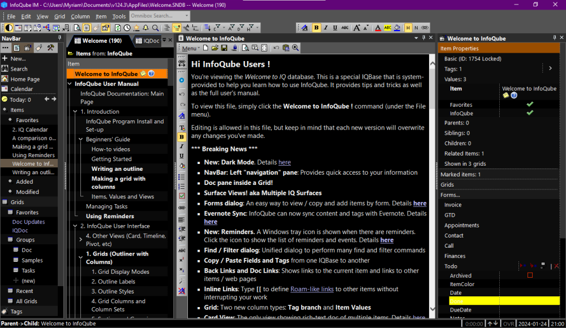Click the blue help question icon beside Welcome to InfoQube
The height and width of the screenshot is (328, 566).
pos(151,74)
